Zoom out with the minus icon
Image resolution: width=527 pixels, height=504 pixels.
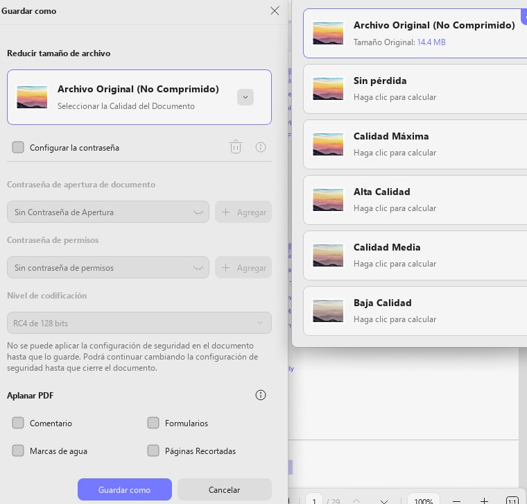pos(456,501)
